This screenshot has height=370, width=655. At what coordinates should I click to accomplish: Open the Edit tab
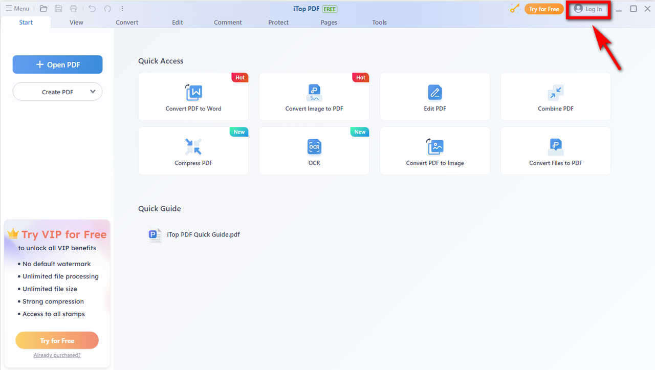tap(178, 23)
